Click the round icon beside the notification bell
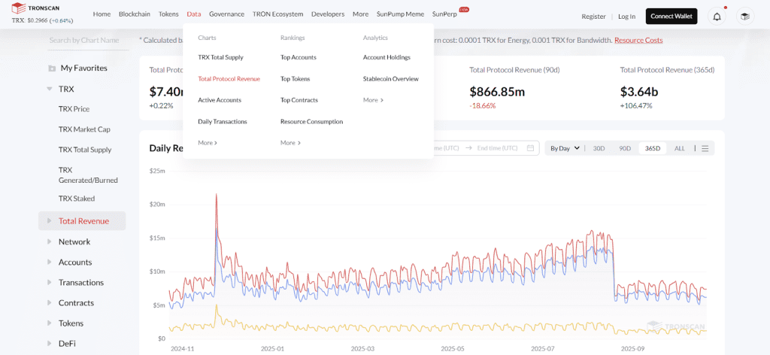770x355 pixels. tap(744, 16)
